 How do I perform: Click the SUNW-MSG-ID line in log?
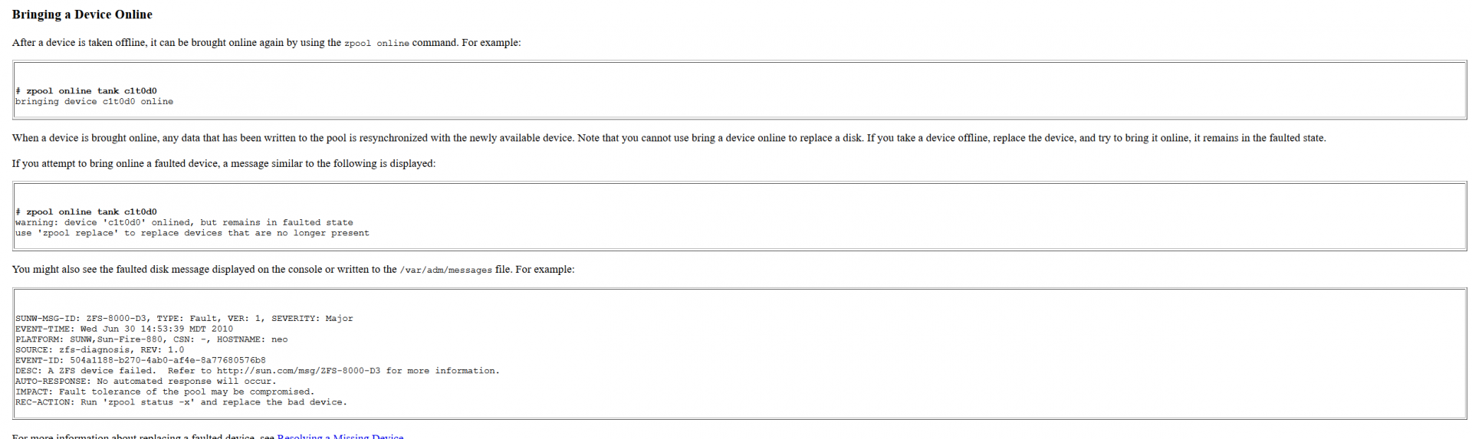coord(184,319)
